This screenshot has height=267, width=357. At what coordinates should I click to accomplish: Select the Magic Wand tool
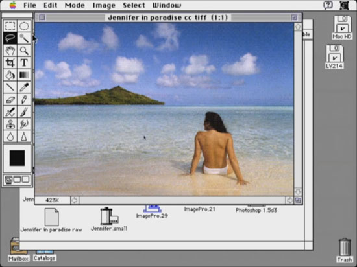click(24, 38)
